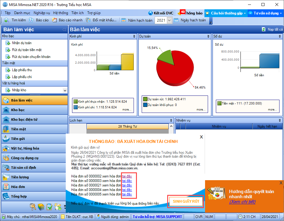
Task: Click the blue Dự toán khôi phục swatch
Action: click(x=145, y=105)
